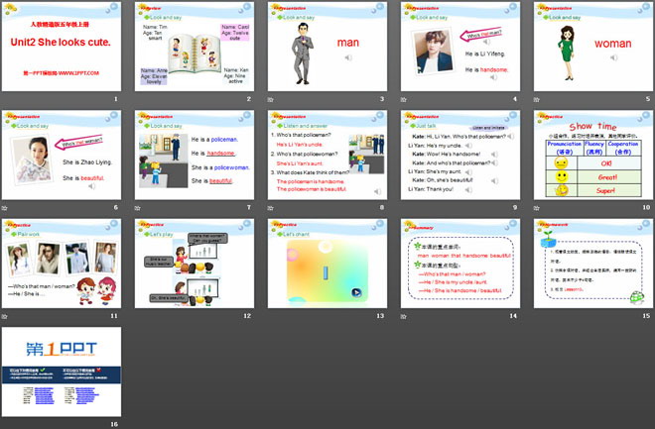Click the audio icon on the Li Yifeng slide

[495, 76]
